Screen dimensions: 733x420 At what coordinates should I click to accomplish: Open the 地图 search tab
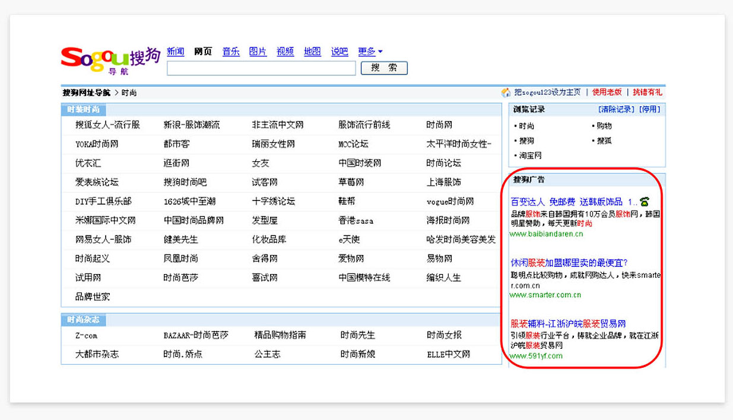click(312, 52)
